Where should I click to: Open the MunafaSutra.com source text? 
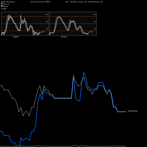[x=96, y=2]
